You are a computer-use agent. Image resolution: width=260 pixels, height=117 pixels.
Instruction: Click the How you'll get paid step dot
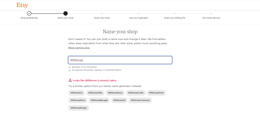pos(138,13)
